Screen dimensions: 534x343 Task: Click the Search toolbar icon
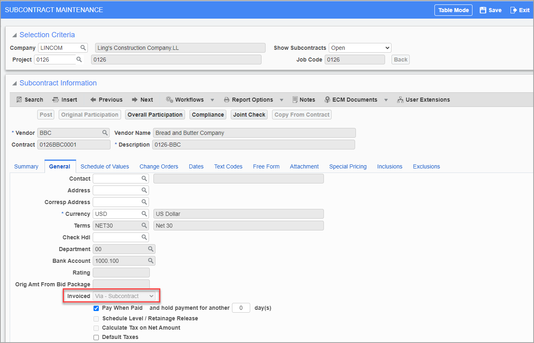[19, 100]
